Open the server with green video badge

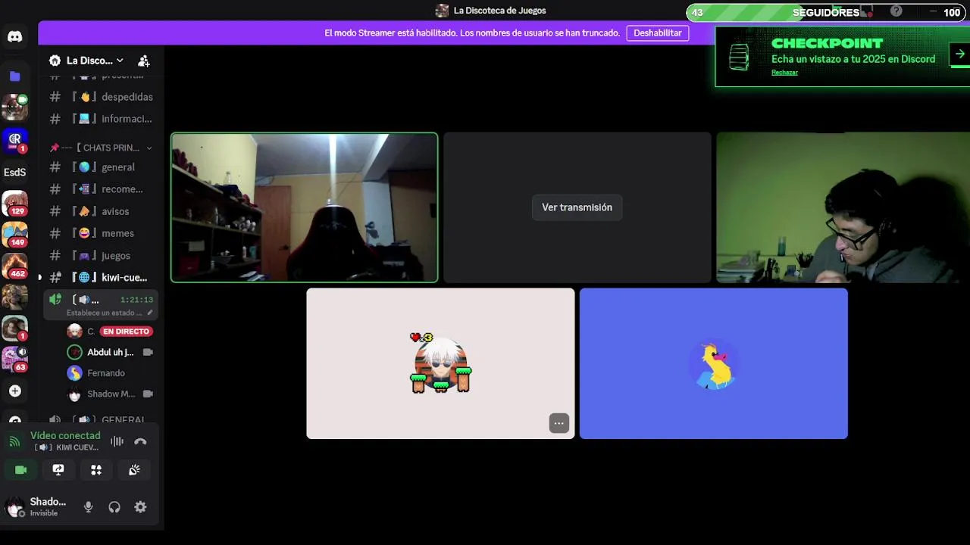(14, 107)
